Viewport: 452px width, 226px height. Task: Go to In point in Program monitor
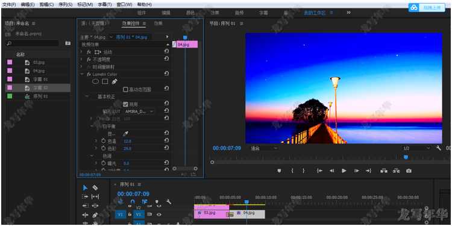point(319,171)
